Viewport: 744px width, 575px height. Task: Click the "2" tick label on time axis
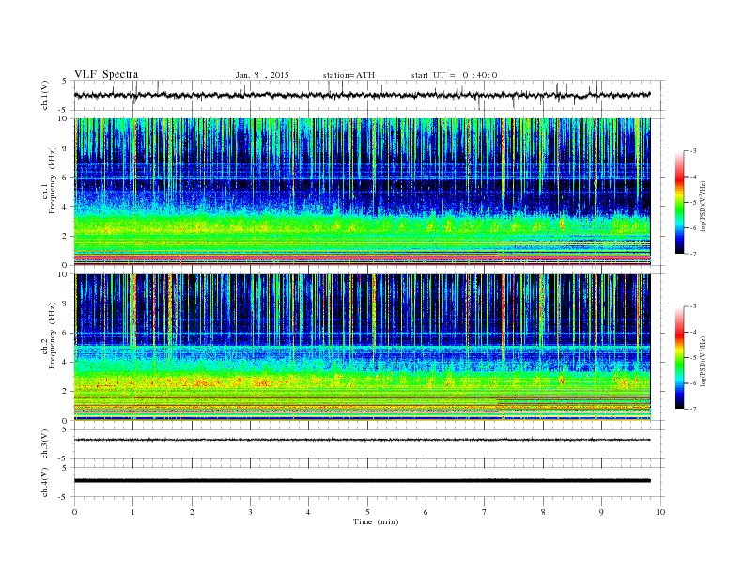tap(192, 512)
